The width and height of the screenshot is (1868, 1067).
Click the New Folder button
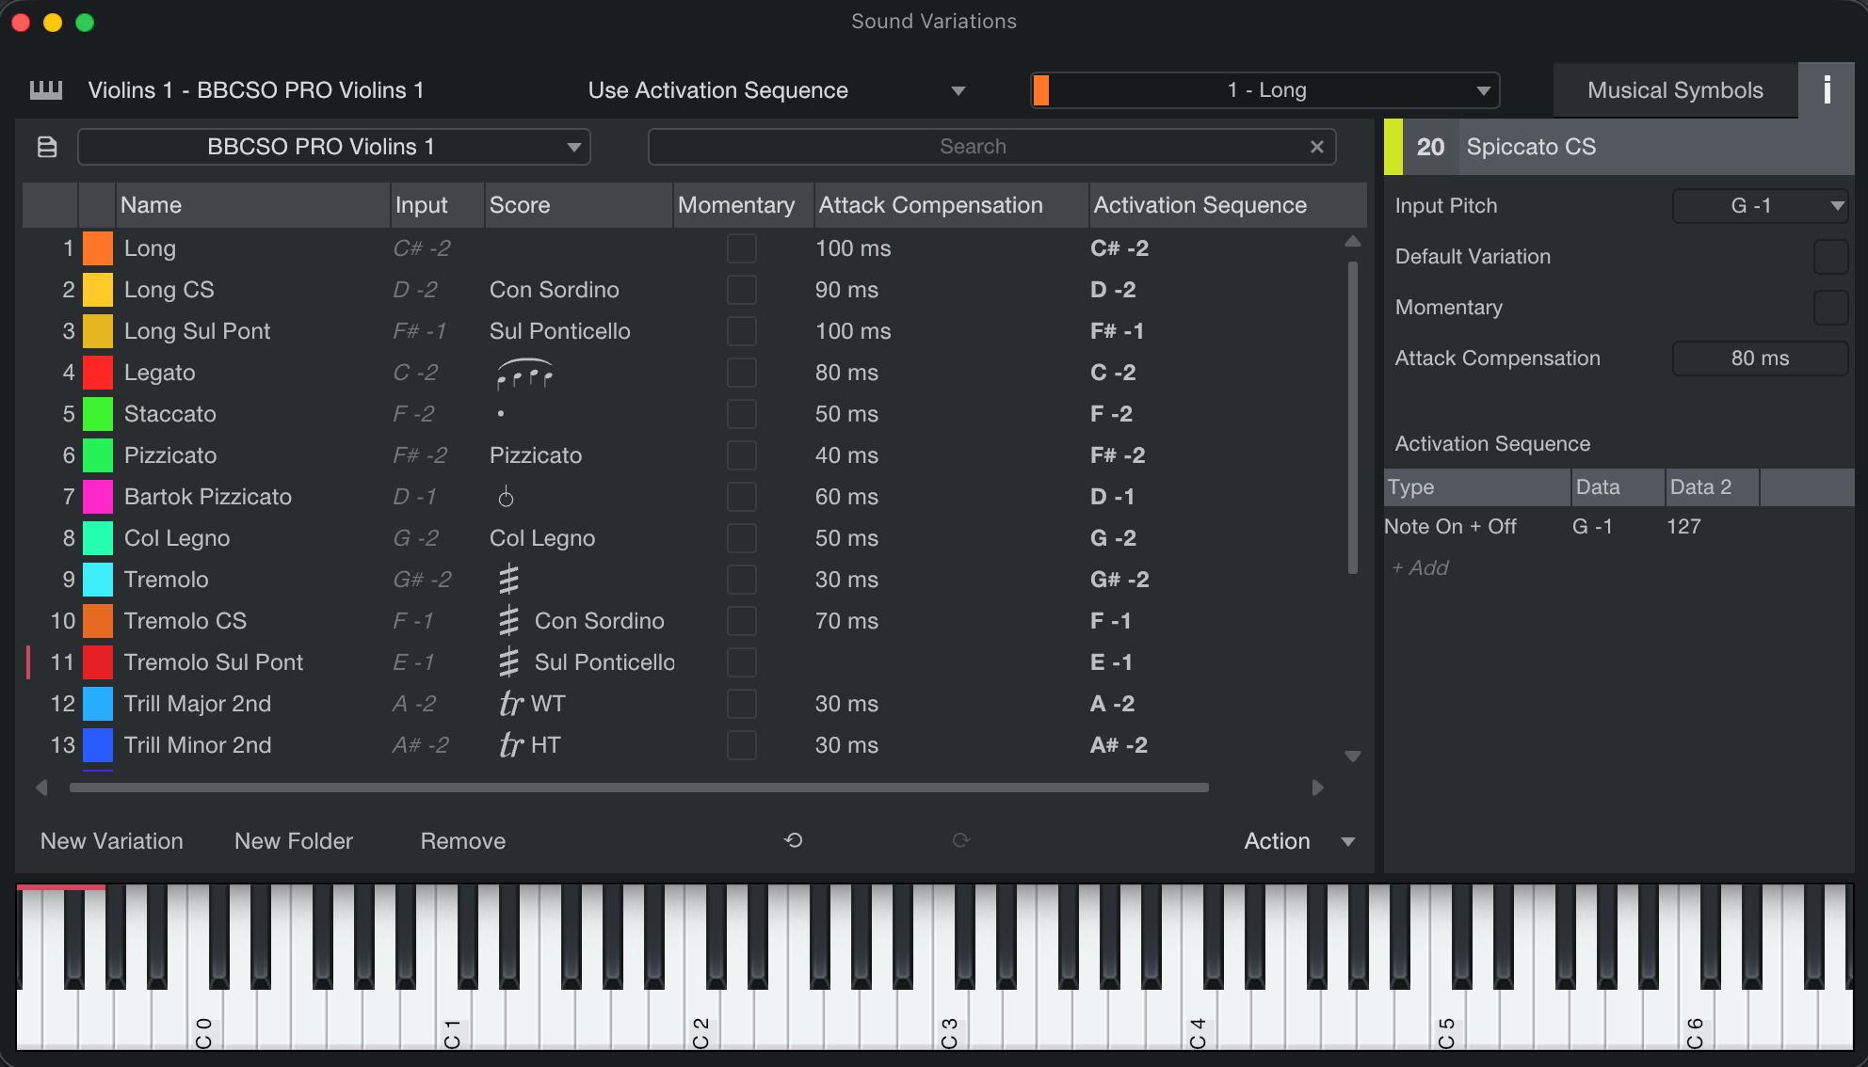tap(294, 841)
